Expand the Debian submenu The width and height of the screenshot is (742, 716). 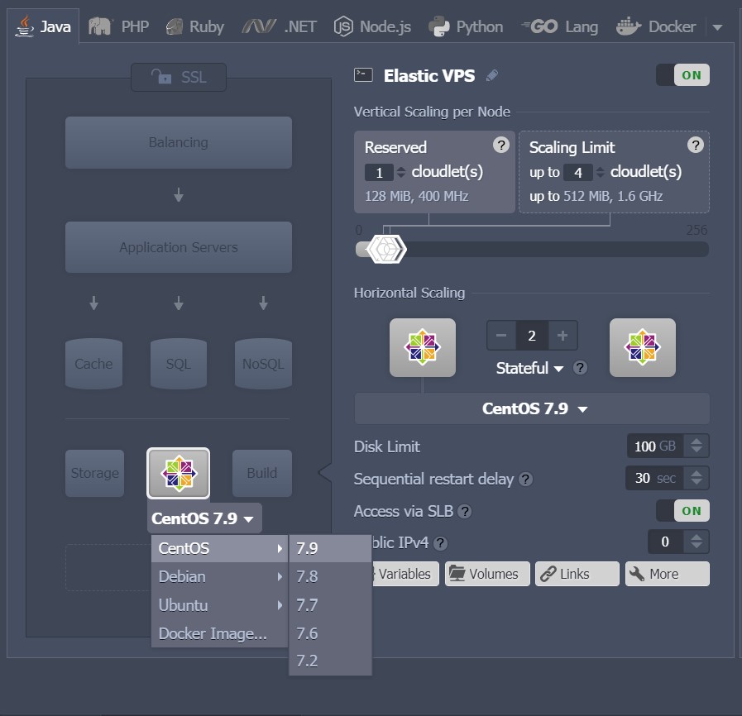point(219,576)
